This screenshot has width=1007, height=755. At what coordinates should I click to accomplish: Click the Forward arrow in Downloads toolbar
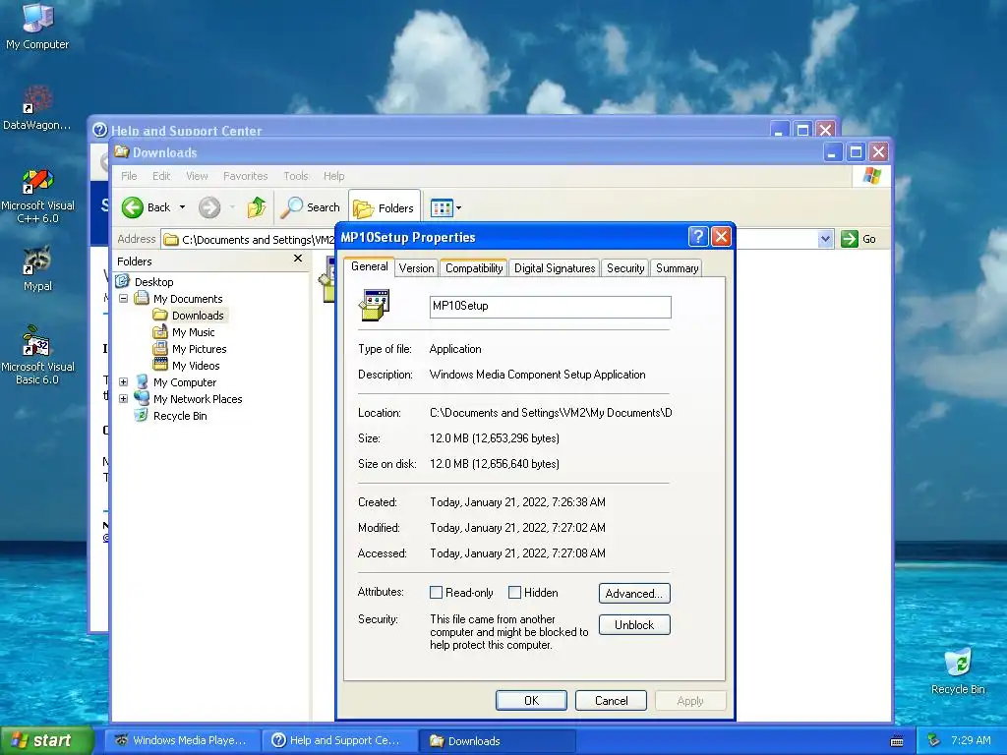209,207
